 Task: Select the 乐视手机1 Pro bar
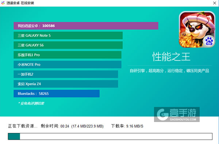pyautogui.click(x=68, y=55)
